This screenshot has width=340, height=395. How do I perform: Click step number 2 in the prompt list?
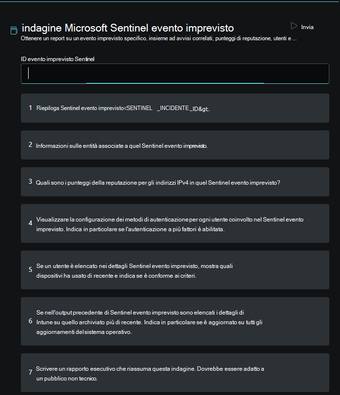click(x=30, y=144)
